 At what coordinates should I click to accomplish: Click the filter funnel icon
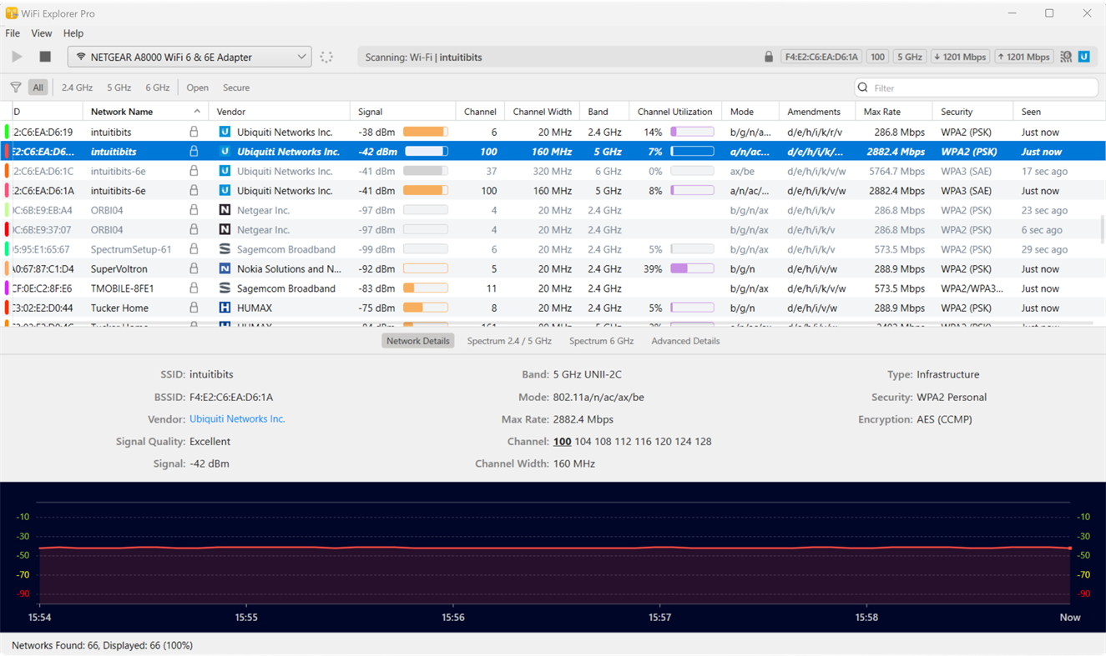[15, 87]
